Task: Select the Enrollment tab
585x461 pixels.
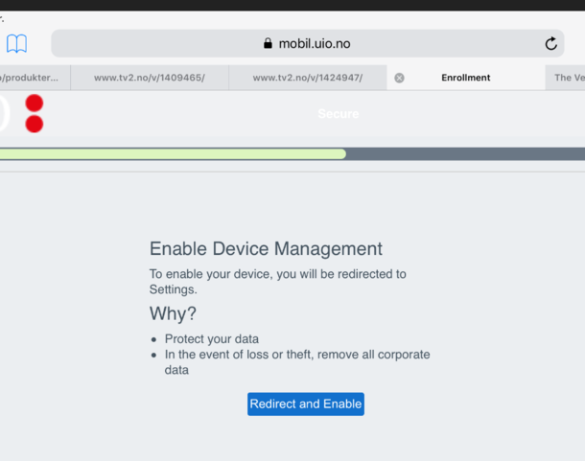Action: click(466, 78)
